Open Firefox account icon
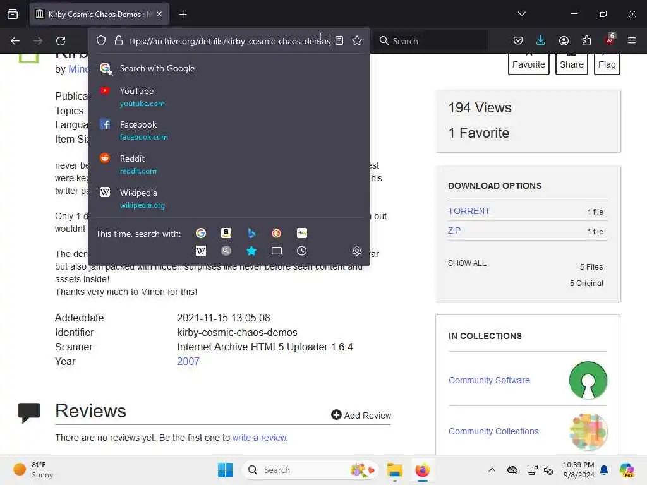 click(564, 40)
